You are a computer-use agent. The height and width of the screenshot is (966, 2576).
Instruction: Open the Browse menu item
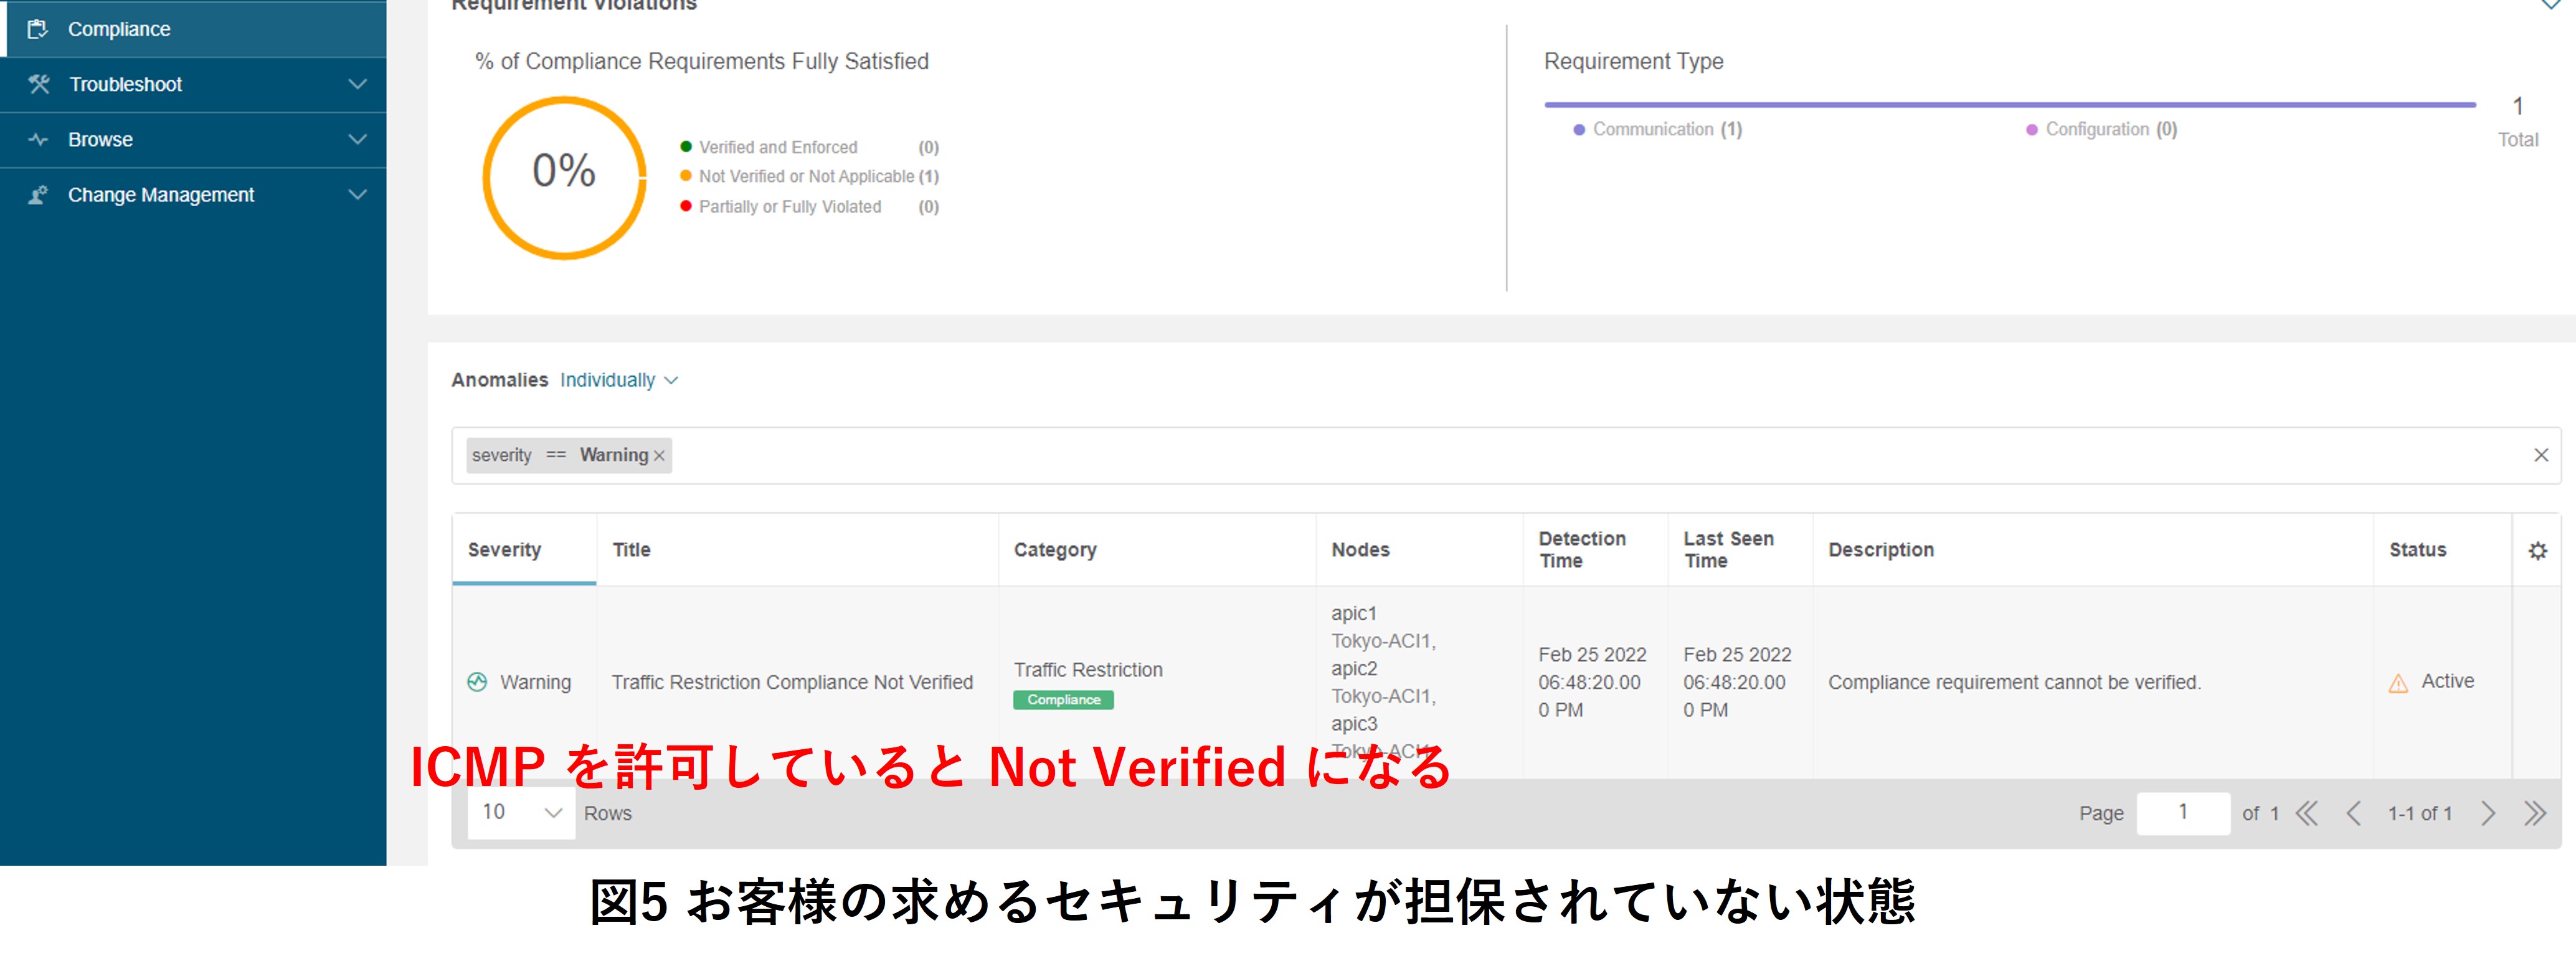pos(193,139)
